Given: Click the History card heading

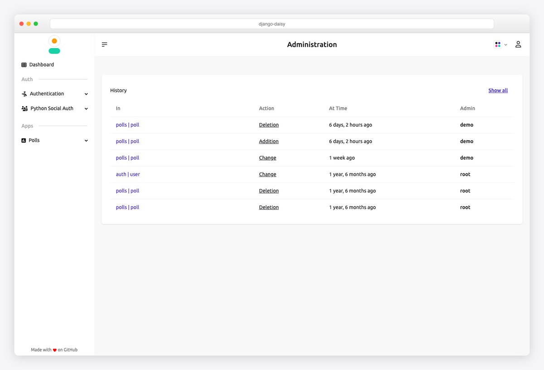Looking at the screenshot, I should (x=118, y=90).
